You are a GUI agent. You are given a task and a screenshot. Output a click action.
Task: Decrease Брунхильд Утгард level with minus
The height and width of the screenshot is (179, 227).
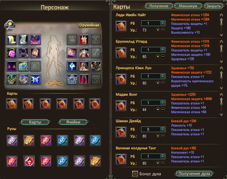[163, 56]
